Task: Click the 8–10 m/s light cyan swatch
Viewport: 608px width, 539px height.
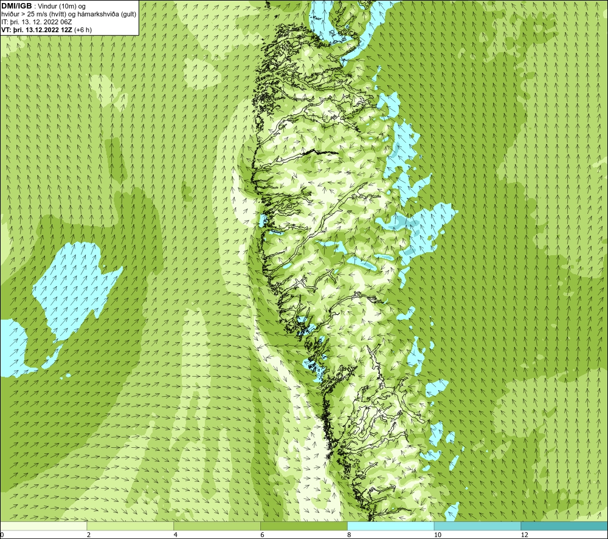Action: coord(391,526)
